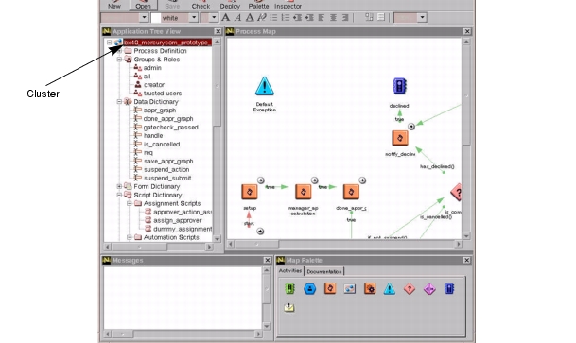
Task: Collapse the Script Dictionary folder
Action: (119, 195)
